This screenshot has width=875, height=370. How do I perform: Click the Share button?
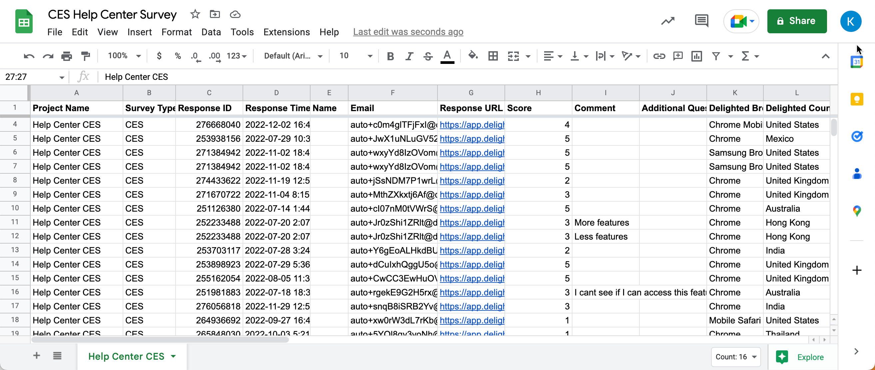click(x=797, y=21)
